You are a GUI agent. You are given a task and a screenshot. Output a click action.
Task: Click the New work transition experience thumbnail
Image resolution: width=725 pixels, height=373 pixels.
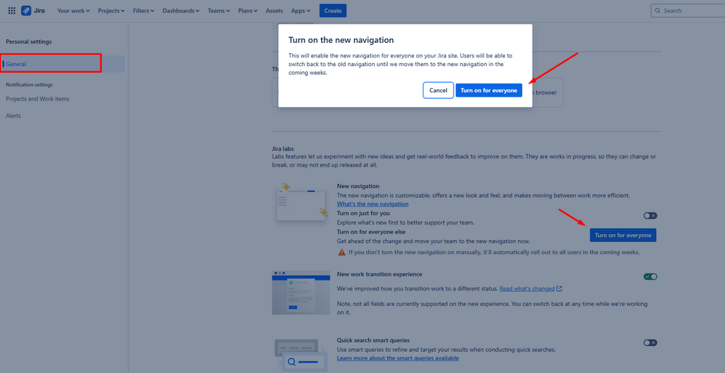[x=301, y=292]
